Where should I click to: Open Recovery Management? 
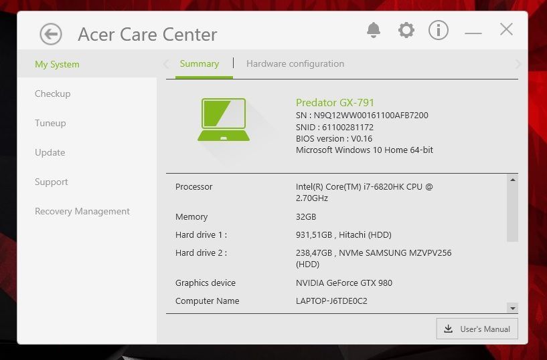(x=82, y=212)
